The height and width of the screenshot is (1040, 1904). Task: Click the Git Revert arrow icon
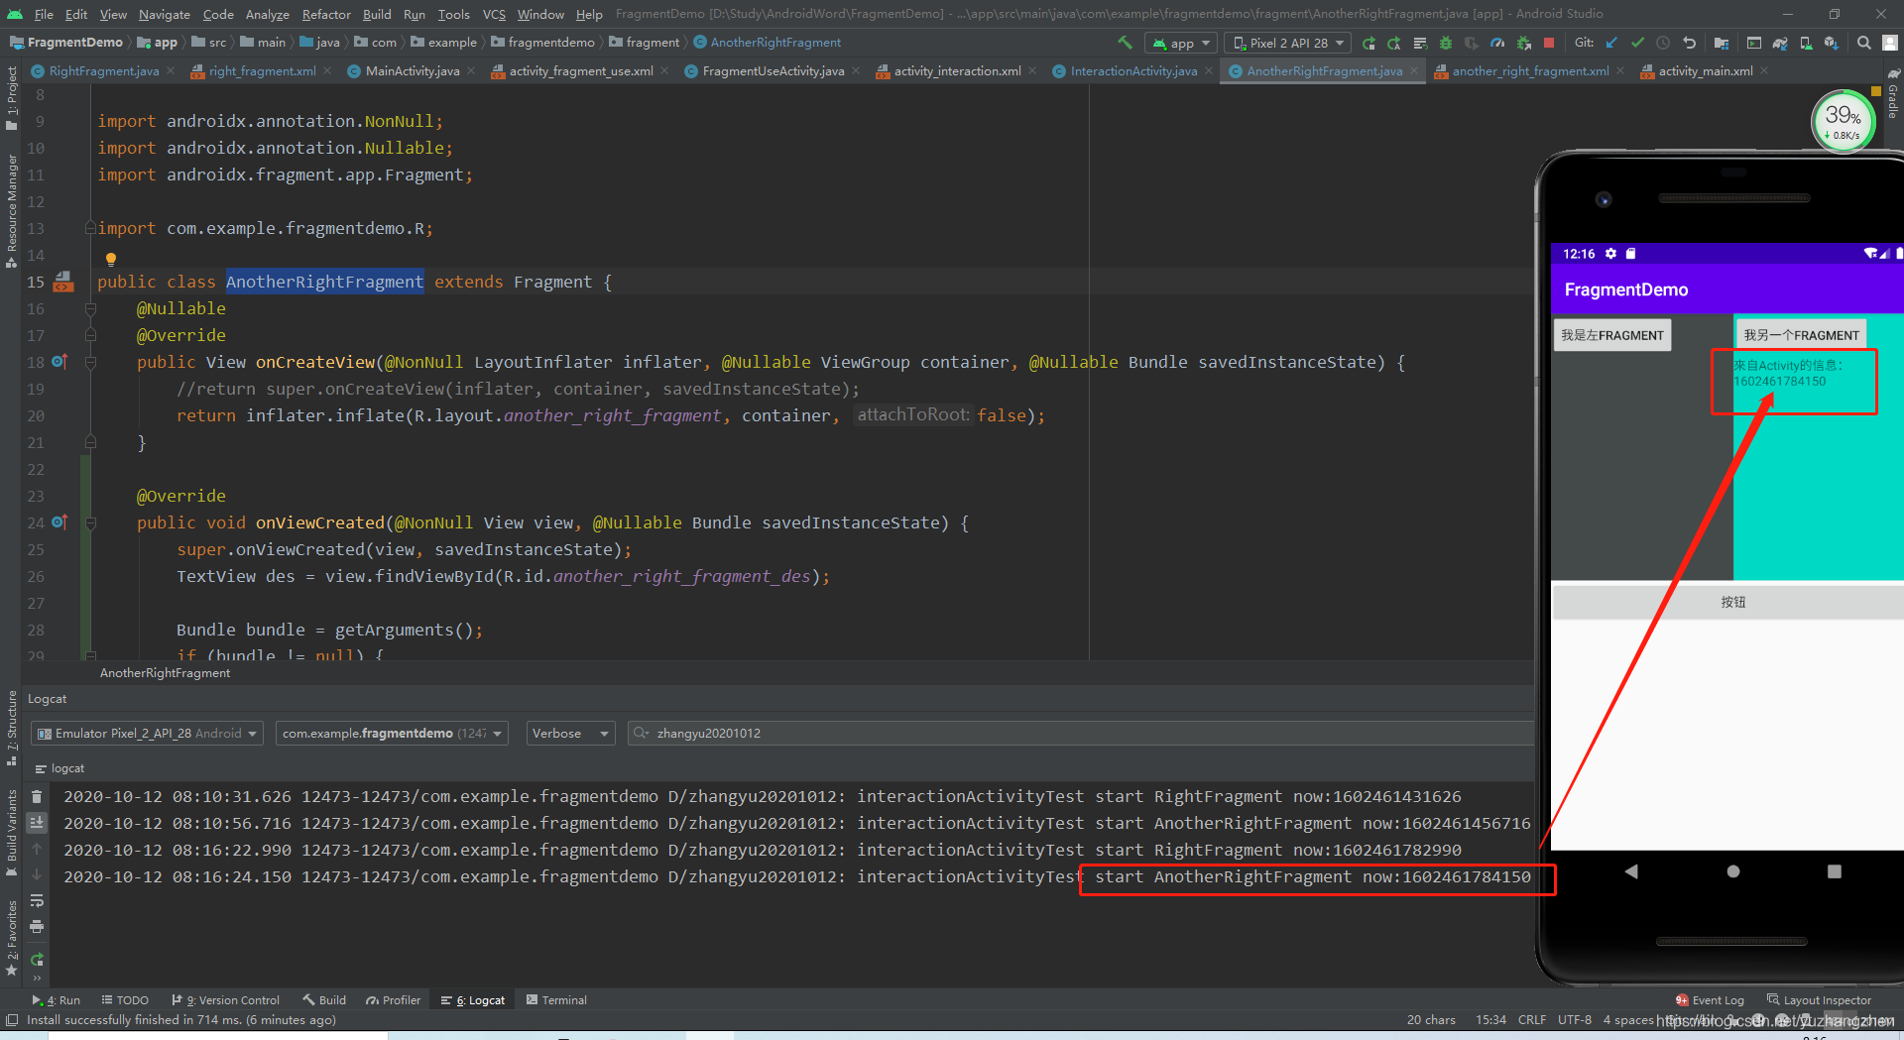(x=1690, y=43)
